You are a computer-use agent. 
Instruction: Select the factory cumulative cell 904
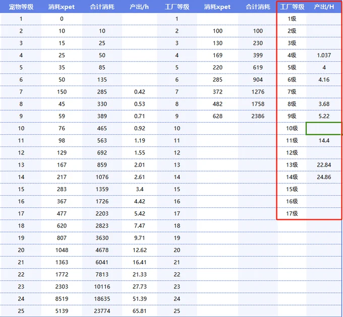click(x=258, y=80)
